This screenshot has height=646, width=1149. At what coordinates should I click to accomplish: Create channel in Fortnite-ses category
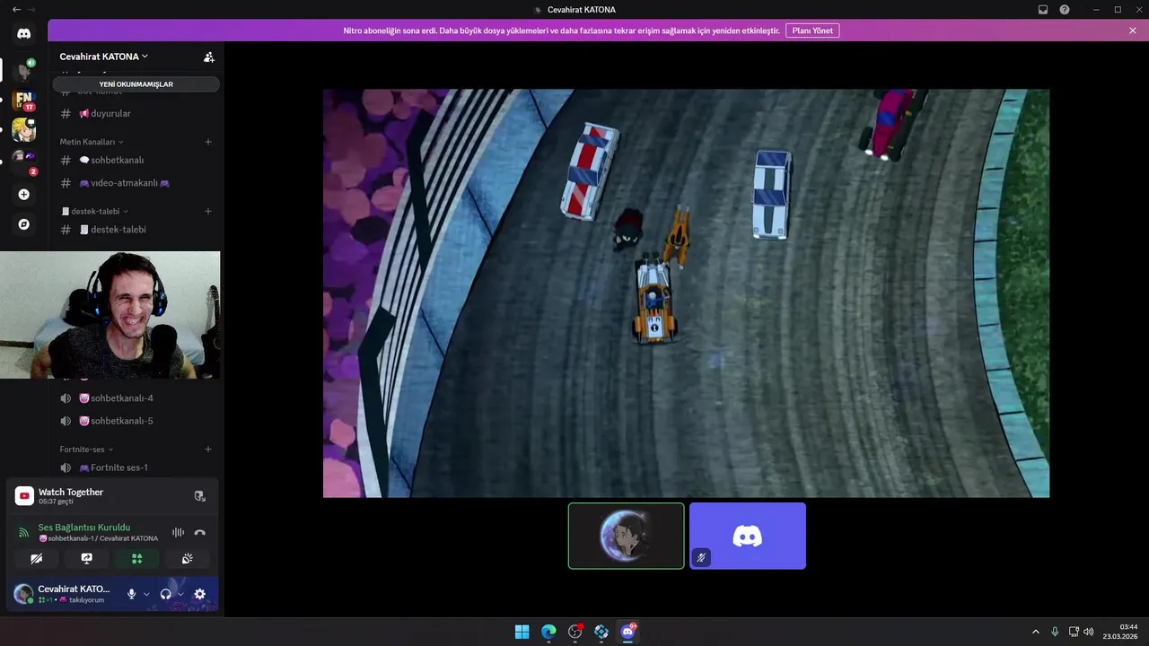coord(208,450)
